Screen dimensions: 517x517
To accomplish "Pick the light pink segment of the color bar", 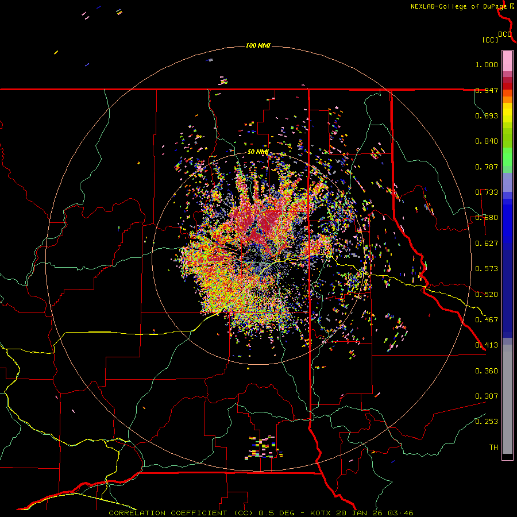I will [x=507, y=61].
